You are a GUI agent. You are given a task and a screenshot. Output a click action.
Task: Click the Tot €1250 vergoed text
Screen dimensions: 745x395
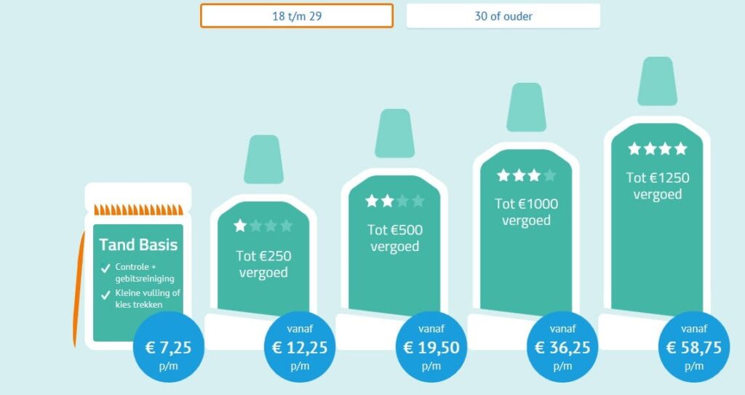(x=658, y=186)
